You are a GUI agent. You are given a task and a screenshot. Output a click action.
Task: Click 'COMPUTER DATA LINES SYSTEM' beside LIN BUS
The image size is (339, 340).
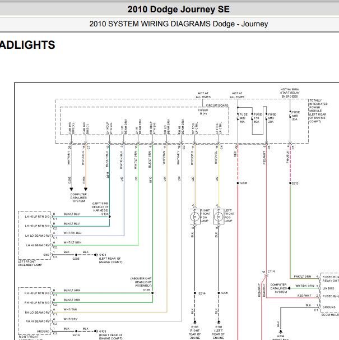[278, 288]
